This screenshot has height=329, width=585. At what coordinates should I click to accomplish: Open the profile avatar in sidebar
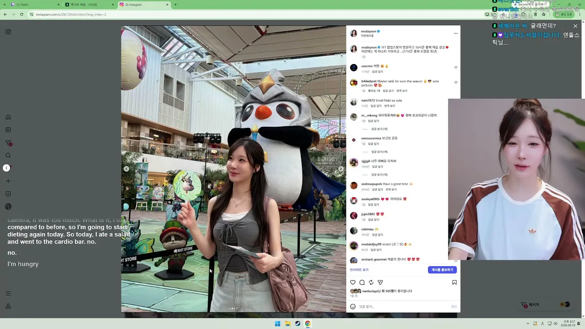(x=8, y=207)
